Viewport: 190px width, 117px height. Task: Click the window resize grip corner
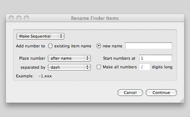182,100
